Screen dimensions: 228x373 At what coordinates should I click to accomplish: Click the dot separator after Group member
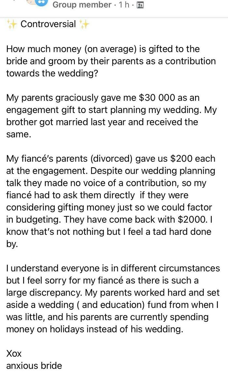click(x=115, y=5)
